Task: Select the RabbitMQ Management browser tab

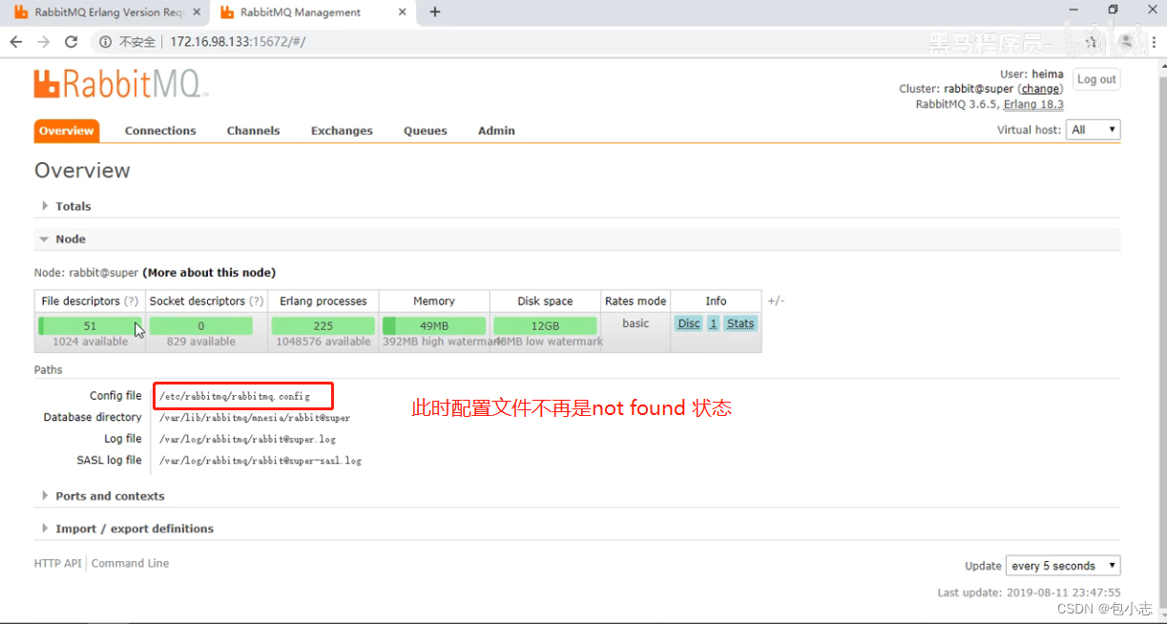Action: pyautogui.click(x=312, y=12)
